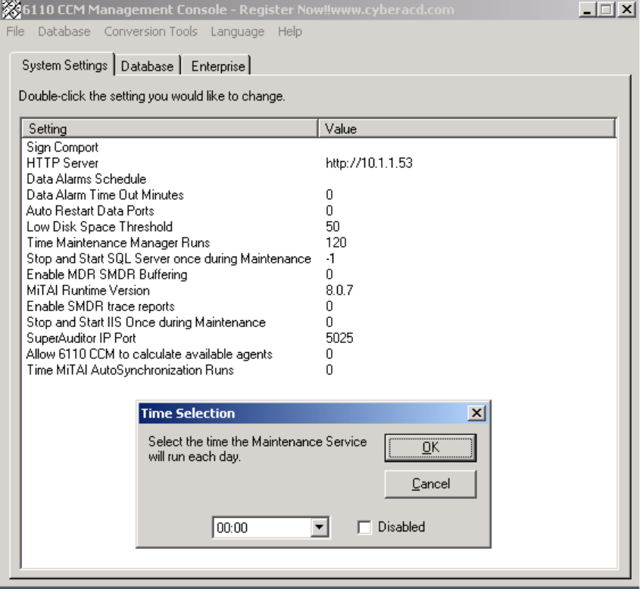Maximize the Management Console window
The width and height of the screenshot is (640, 589).
(x=606, y=9)
